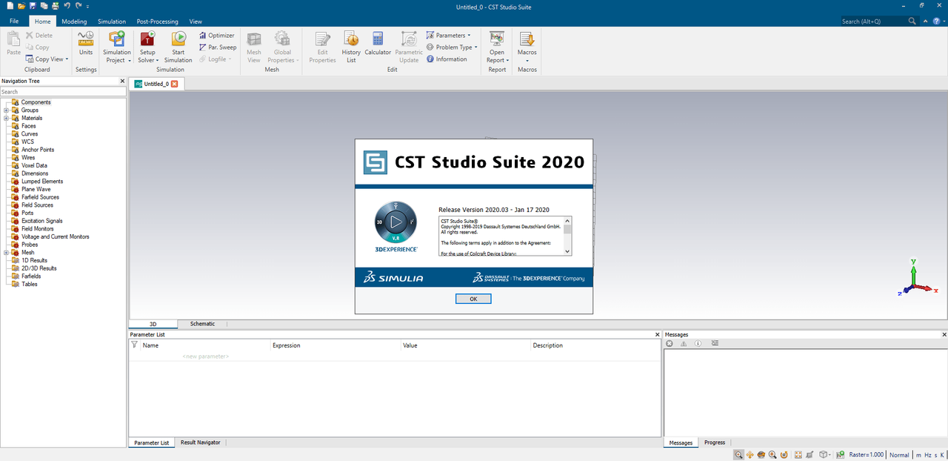Open the Par. Sweep tool
948x461 pixels.
pyautogui.click(x=217, y=47)
